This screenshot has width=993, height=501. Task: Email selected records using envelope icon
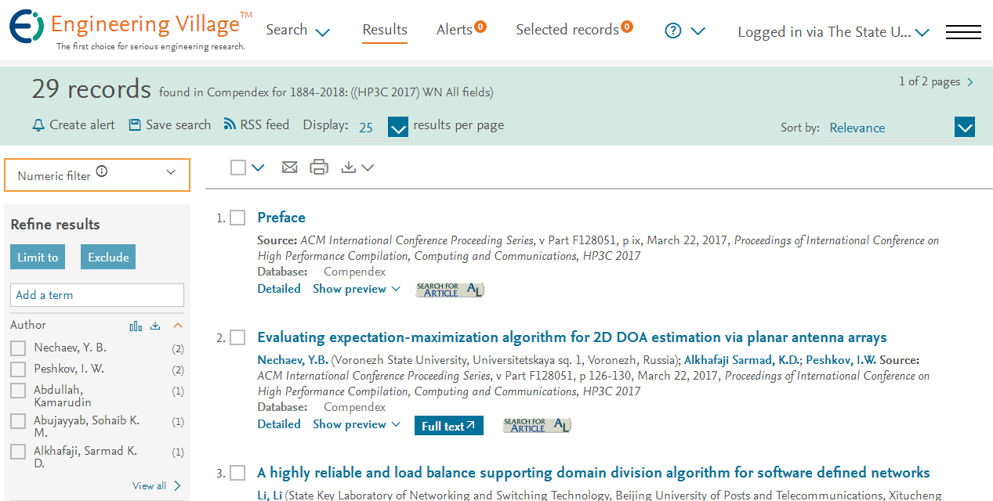pyautogui.click(x=289, y=167)
